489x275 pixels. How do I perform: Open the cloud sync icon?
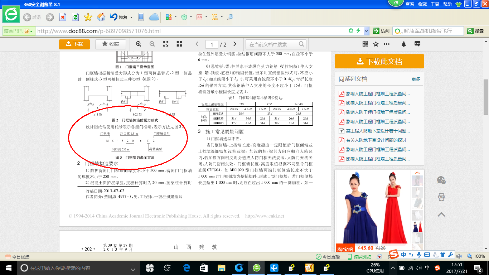click(154, 17)
